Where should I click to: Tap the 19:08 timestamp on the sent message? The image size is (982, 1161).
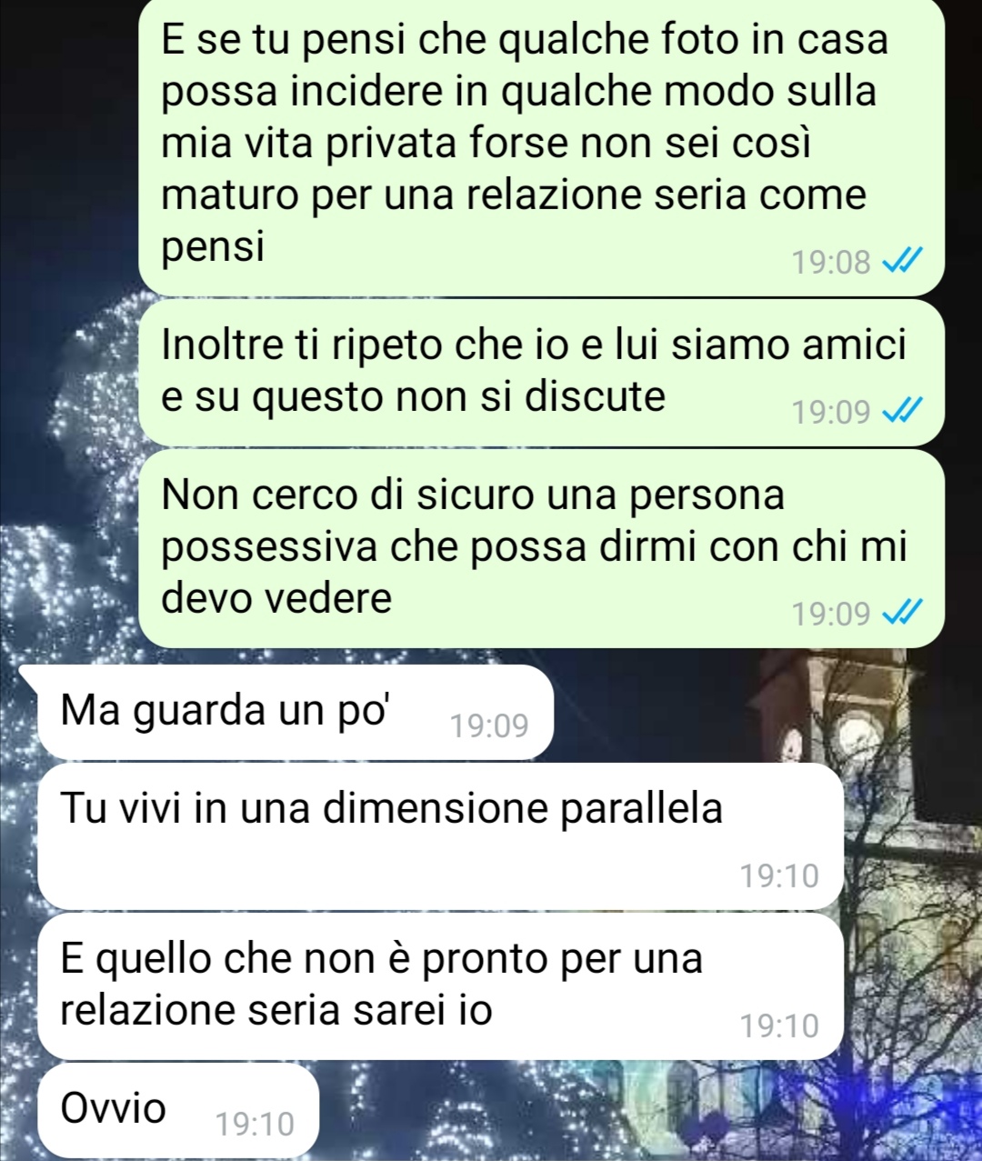point(831,263)
